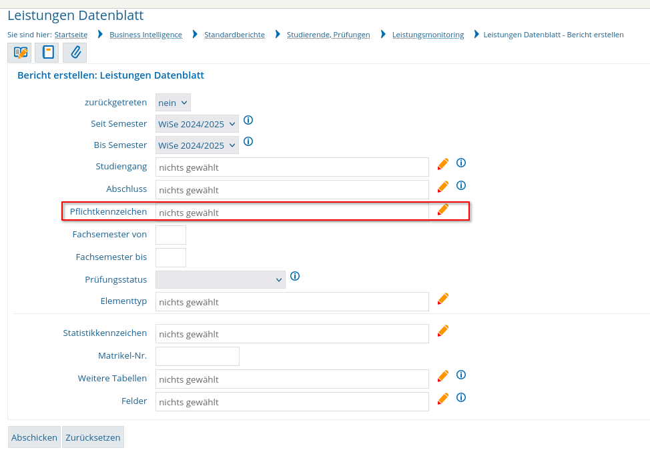Expand the Prüfungsstatus dropdown
This screenshot has width=650, height=466.
tap(220, 279)
